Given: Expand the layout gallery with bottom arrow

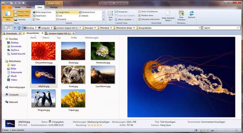Looking at the screenshot, I should 104,19.
